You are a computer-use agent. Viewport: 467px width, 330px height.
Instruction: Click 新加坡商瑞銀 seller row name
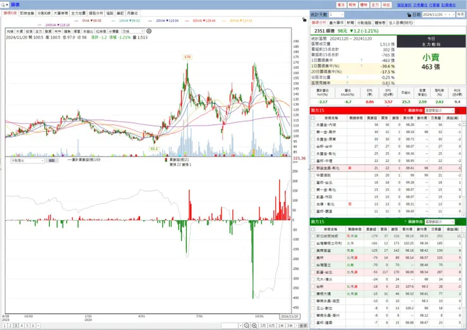[x=327, y=236]
